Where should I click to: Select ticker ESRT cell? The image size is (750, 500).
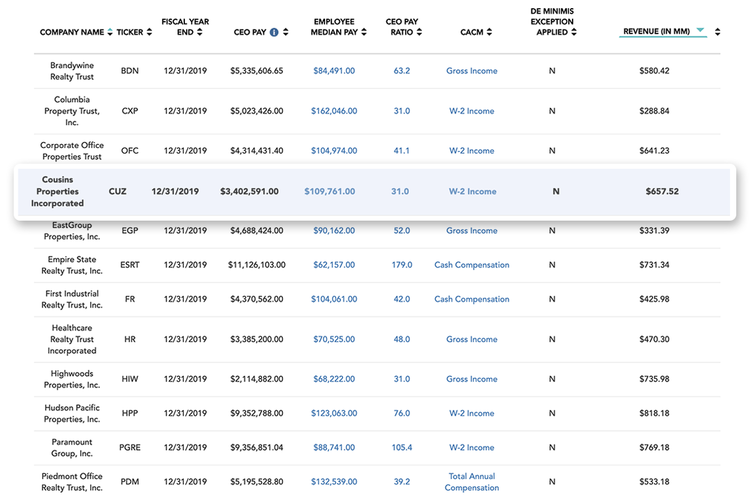(130, 265)
